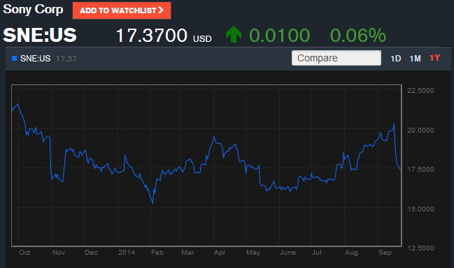
Task: Click the Sony Corp title
Action: [x=33, y=10]
